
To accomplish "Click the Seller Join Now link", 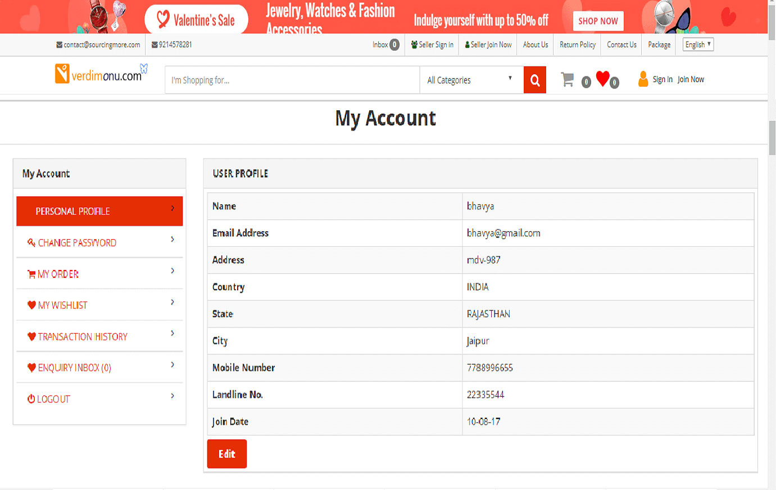I will 488,45.
